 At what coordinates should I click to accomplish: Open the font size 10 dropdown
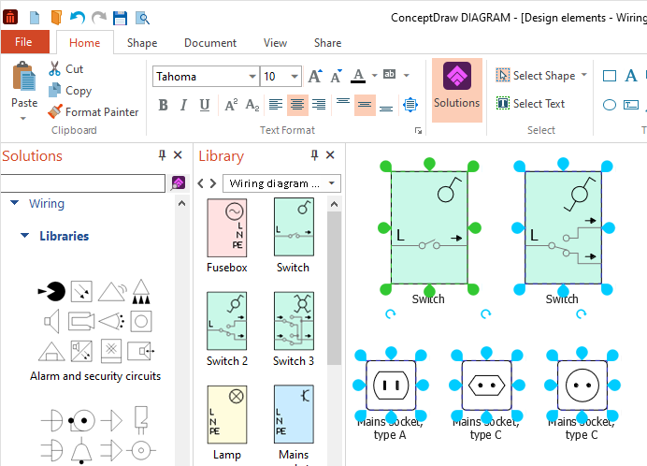tap(295, 77)
